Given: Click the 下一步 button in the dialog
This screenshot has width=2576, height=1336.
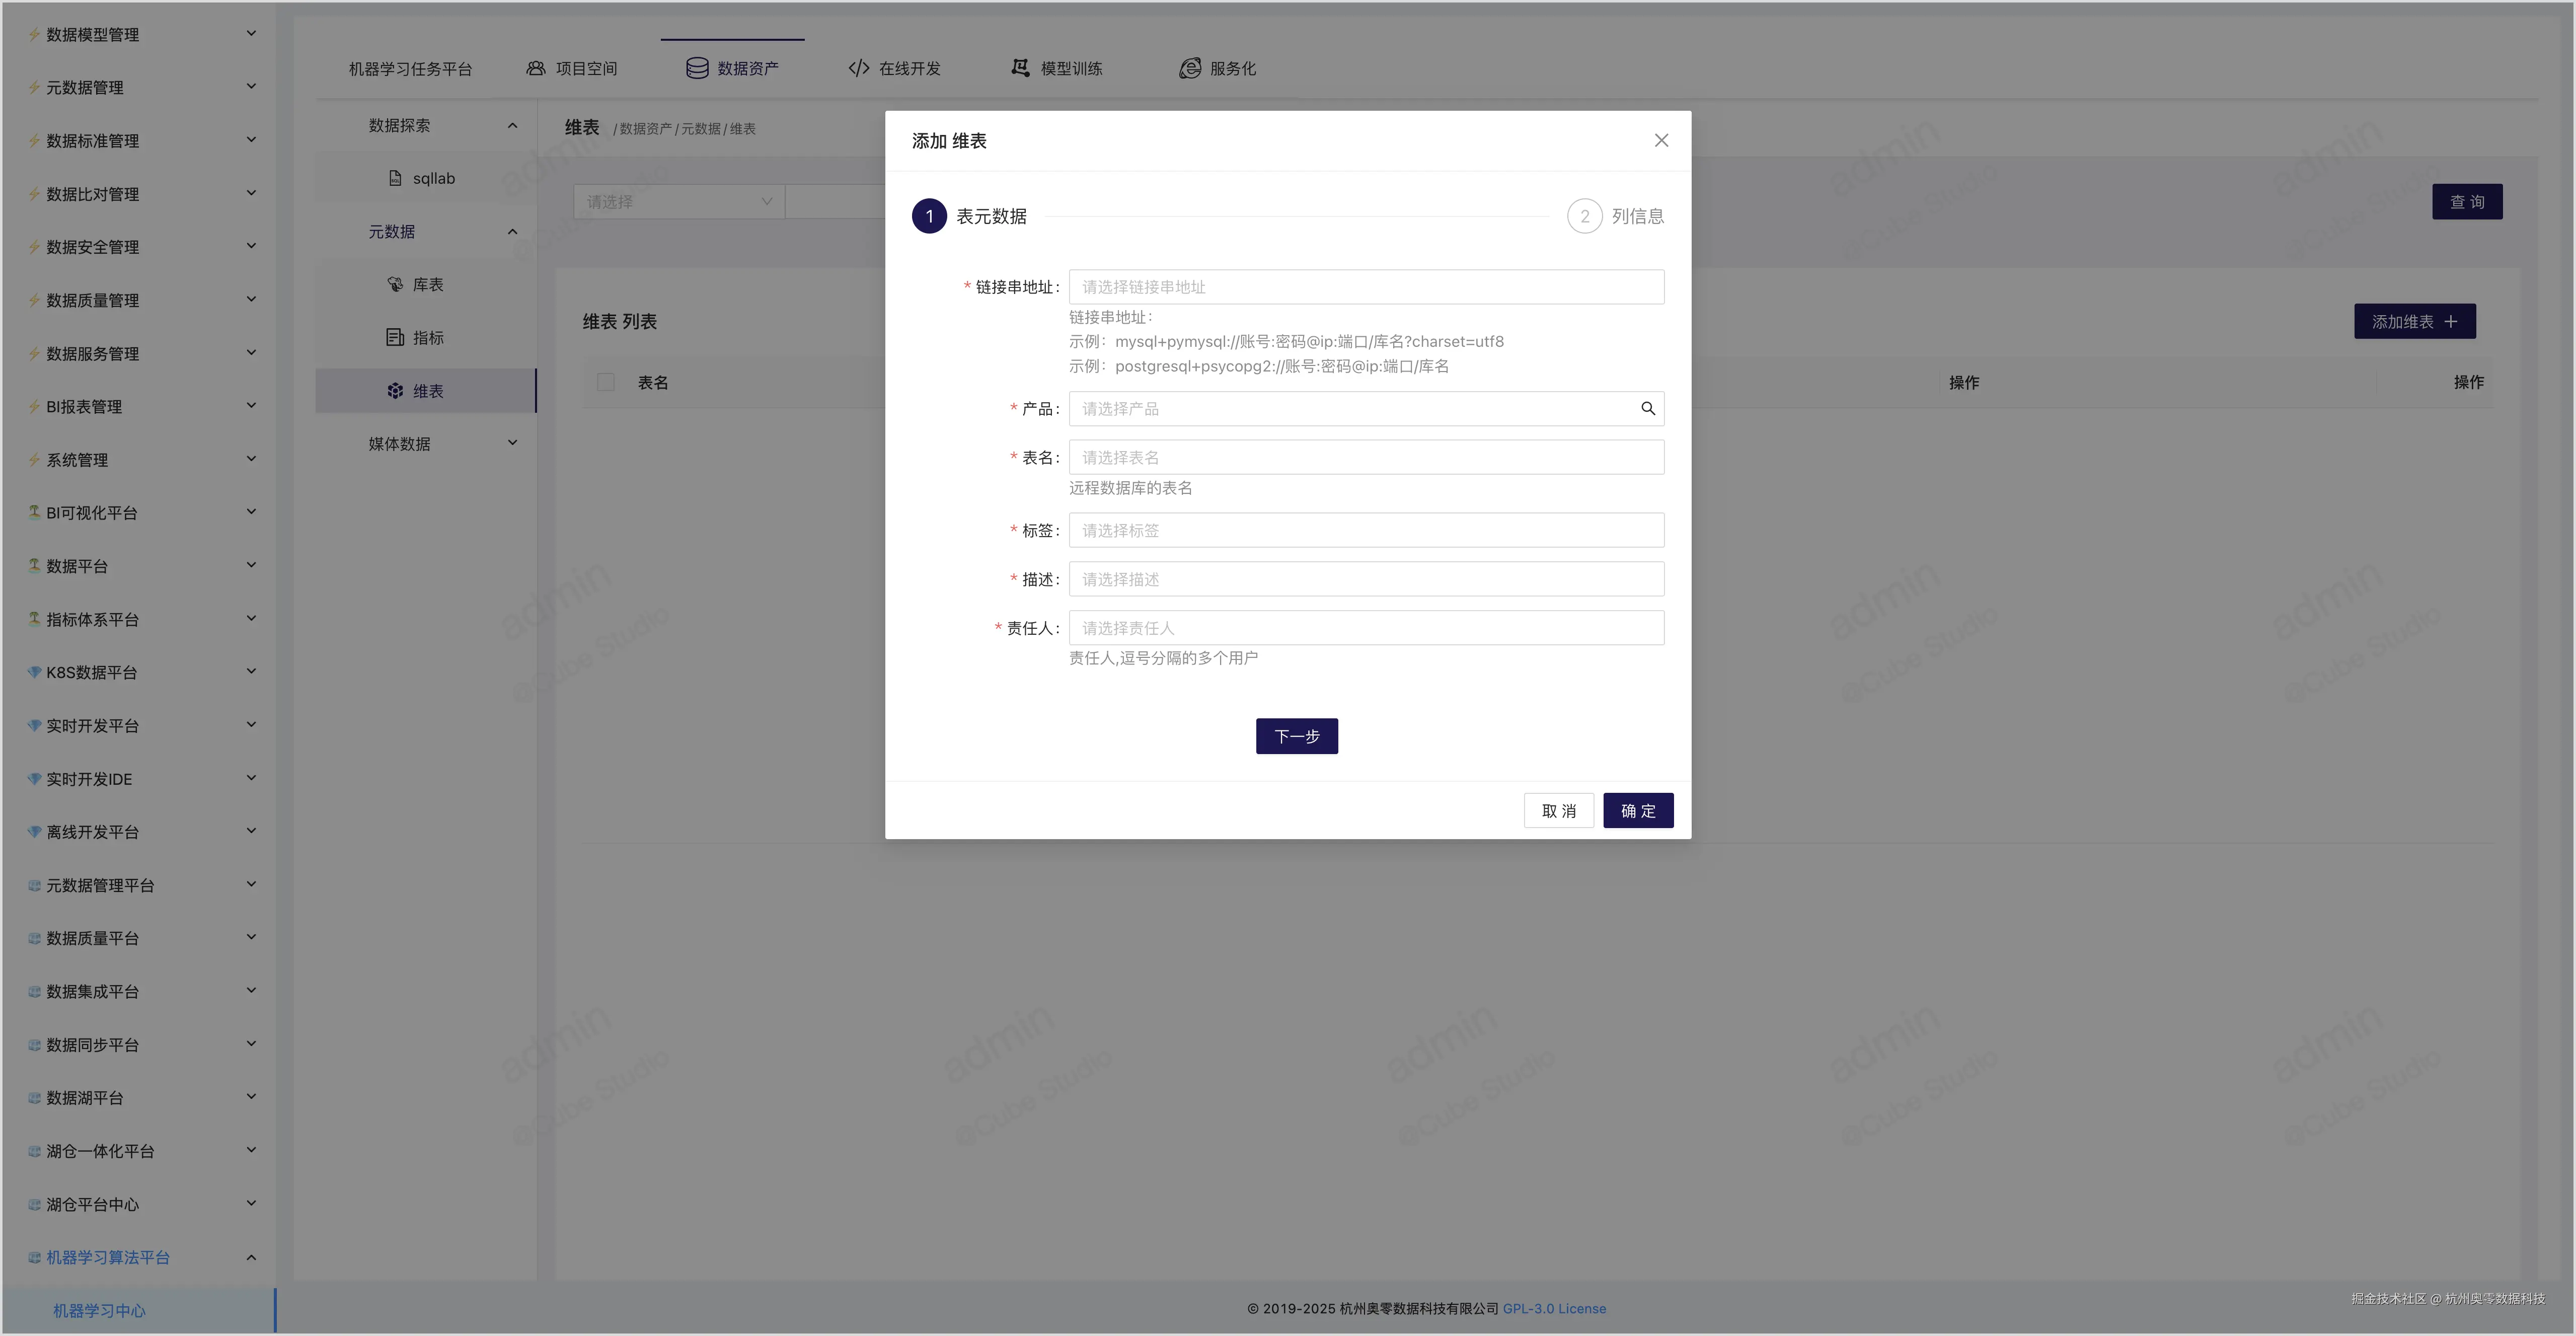Looking at the screenshot, I should pyautogui.click(x=1296, y=736).
